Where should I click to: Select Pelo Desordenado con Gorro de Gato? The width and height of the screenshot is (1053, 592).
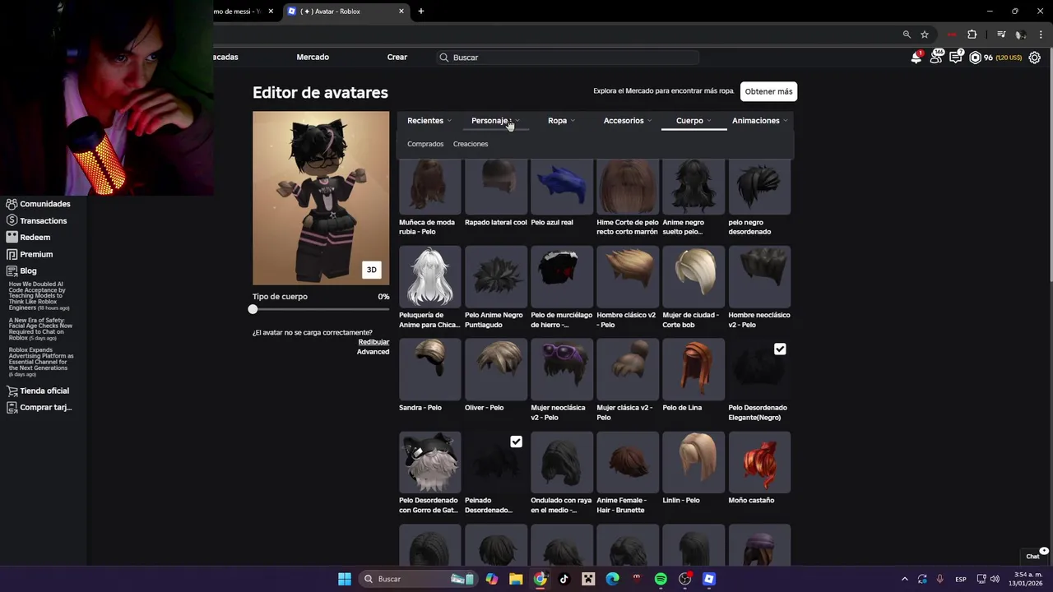click(x=430, y=462)
